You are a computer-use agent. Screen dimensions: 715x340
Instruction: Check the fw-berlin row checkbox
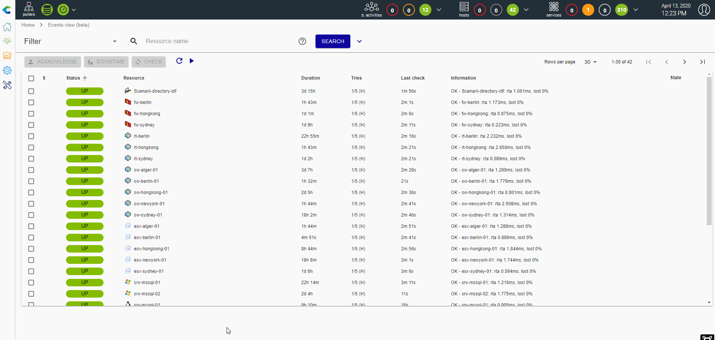[31, 102]
